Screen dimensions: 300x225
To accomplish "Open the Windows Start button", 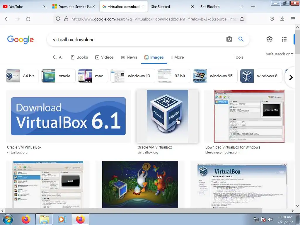I will [8, 219].
